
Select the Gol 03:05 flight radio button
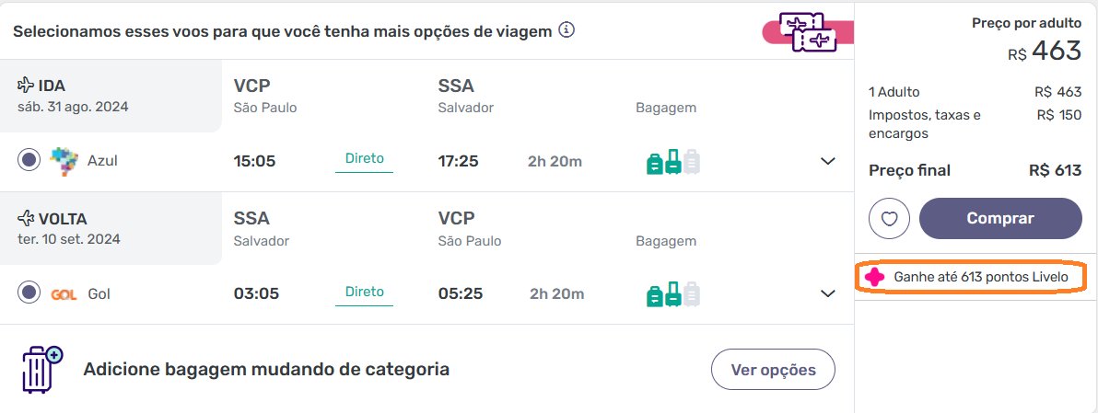coord(29,293)
